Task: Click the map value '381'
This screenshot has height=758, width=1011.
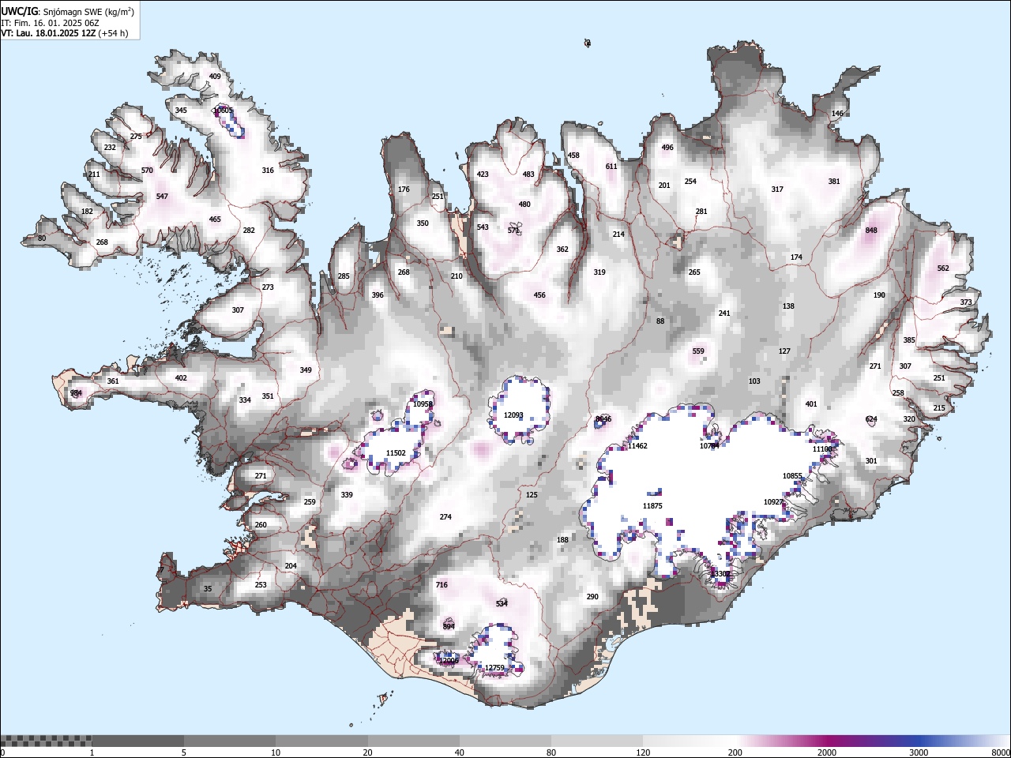Action: point(834,182)
